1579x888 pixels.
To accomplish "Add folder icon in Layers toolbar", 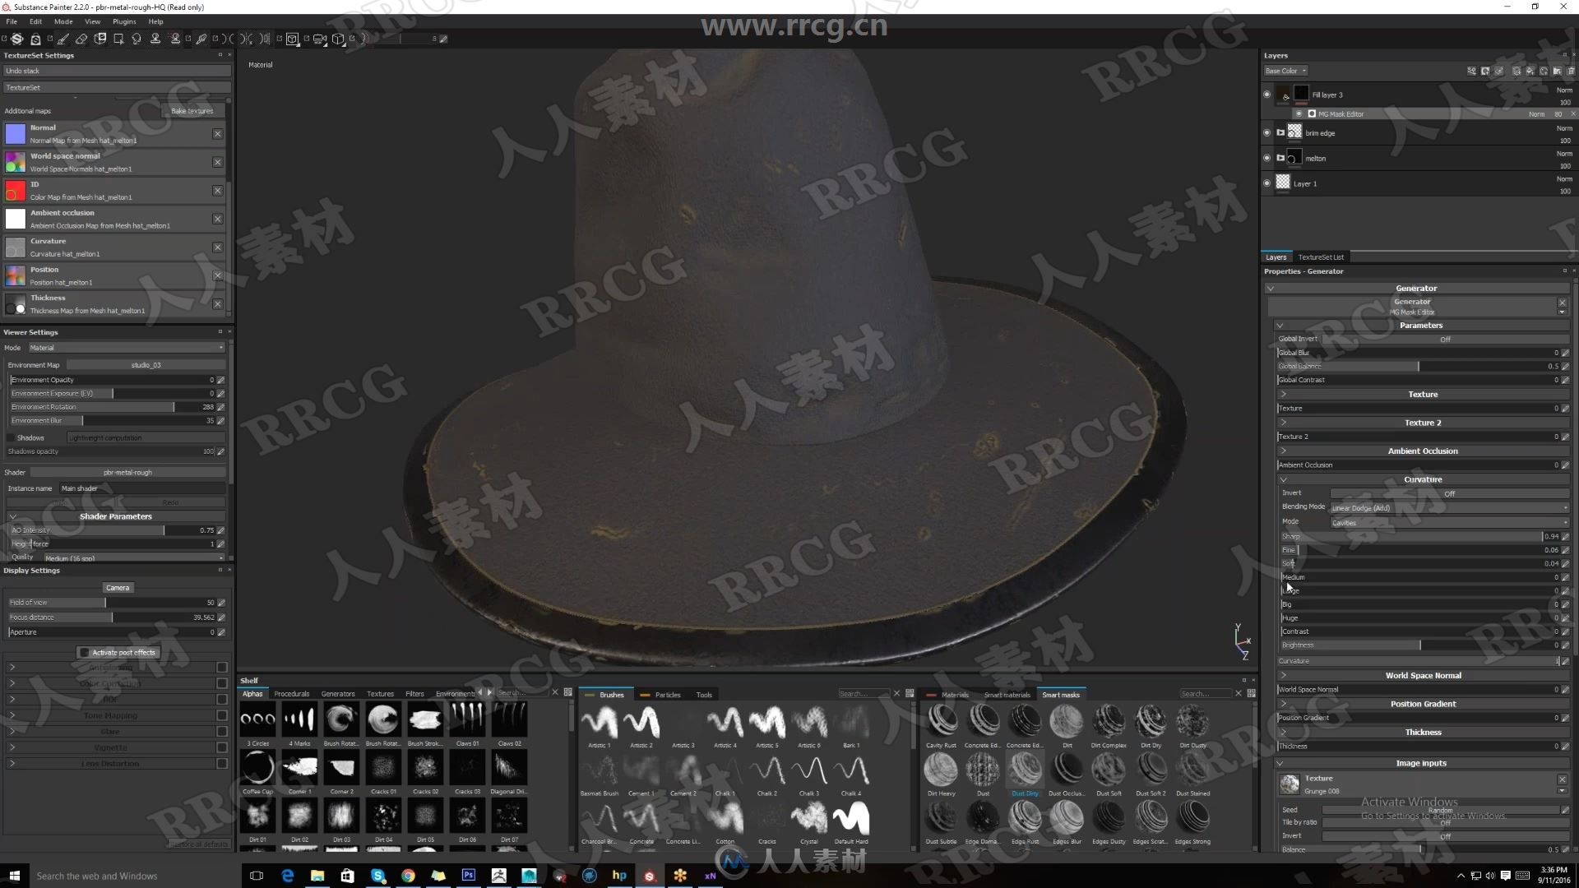I will click(x=1557, y=71).
